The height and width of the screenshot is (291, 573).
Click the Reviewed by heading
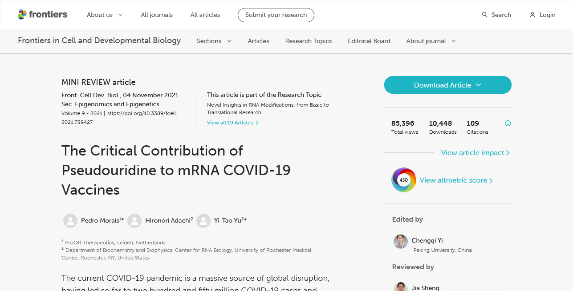tap(413, 267)
